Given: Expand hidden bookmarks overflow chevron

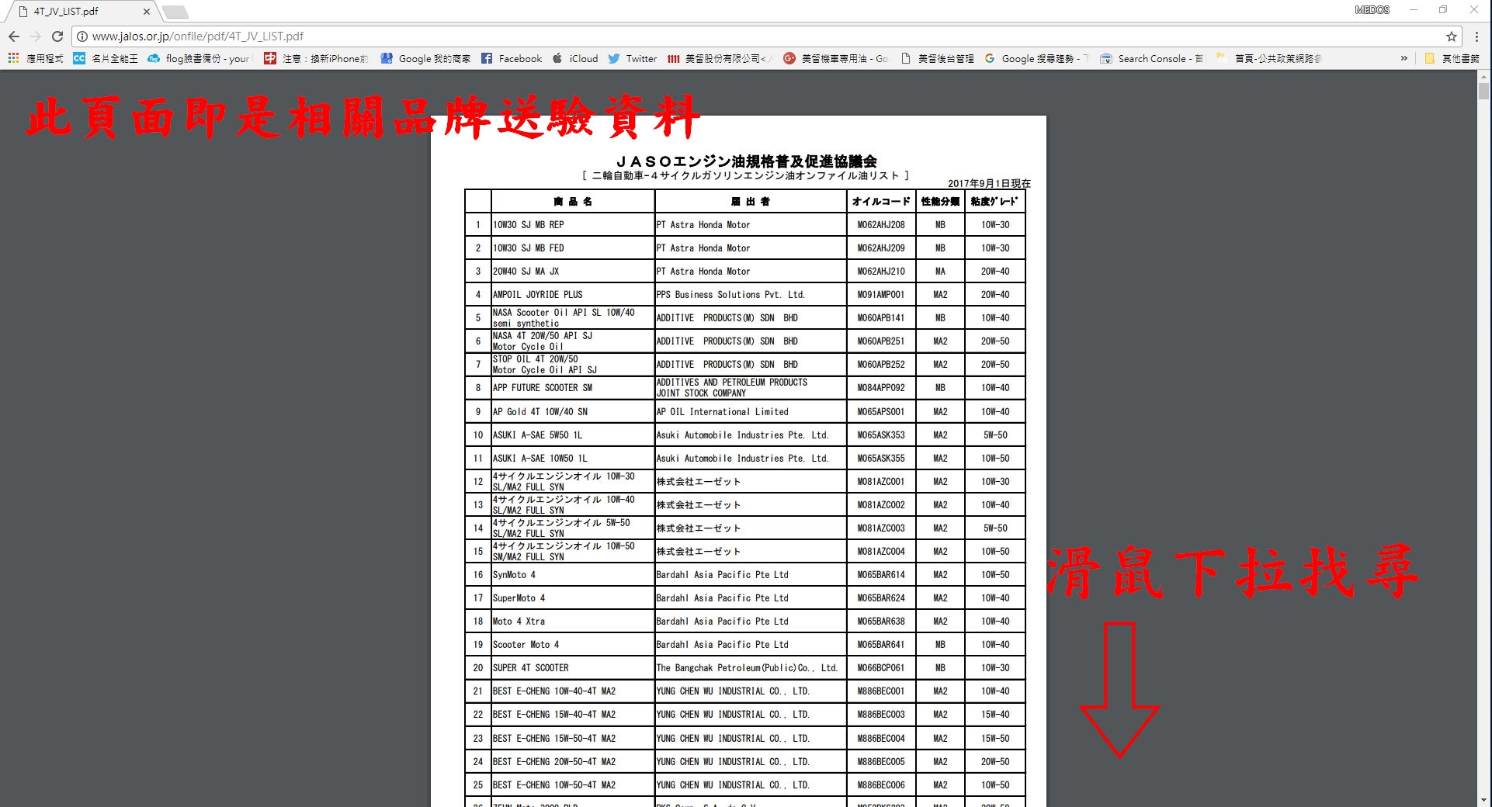Looking at the screenshot, I should [1404, 58].
